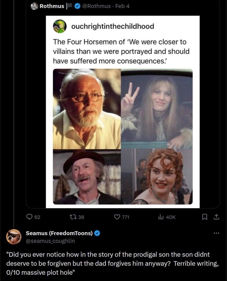Screen dimensions: 227x281
Task: Click the Rothmus display name
Action: (52, 6)
